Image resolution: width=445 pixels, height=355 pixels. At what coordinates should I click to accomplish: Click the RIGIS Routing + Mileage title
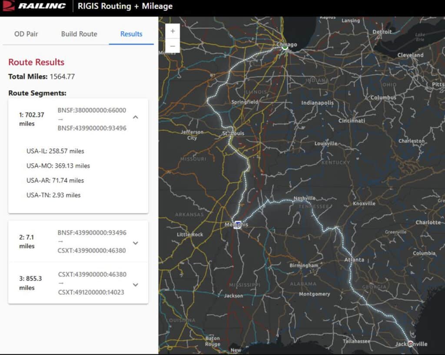pos(125,6)
